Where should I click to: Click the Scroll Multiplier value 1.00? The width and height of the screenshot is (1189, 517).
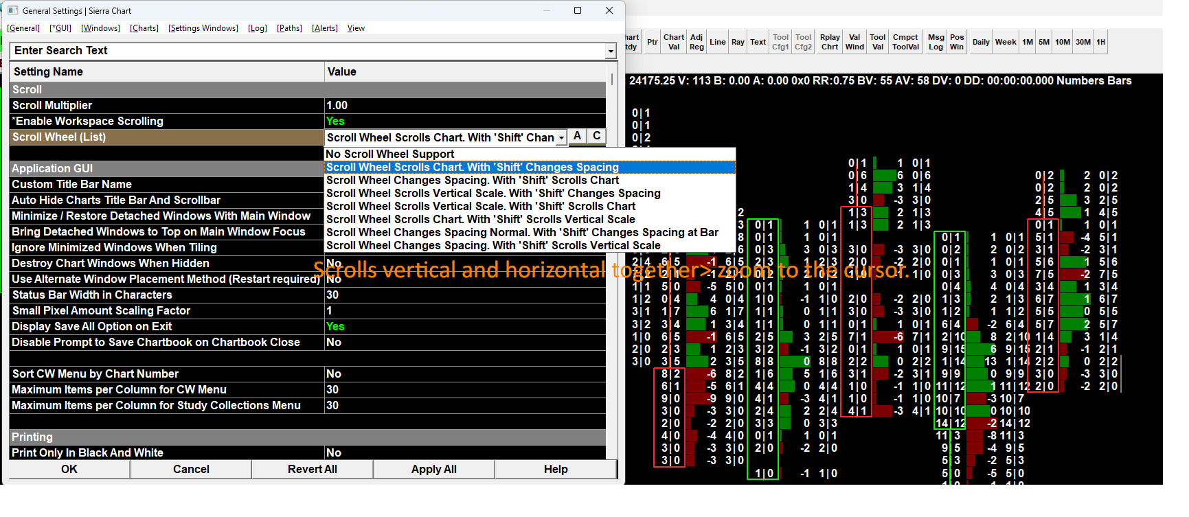465,105
